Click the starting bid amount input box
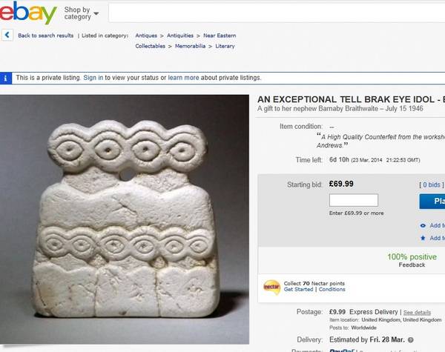 coord(354,200)
